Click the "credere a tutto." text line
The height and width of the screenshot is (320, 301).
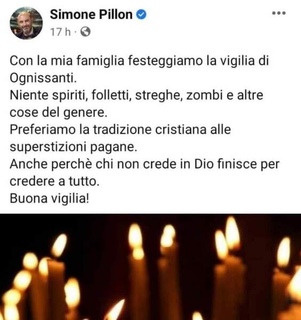(54, 181)
